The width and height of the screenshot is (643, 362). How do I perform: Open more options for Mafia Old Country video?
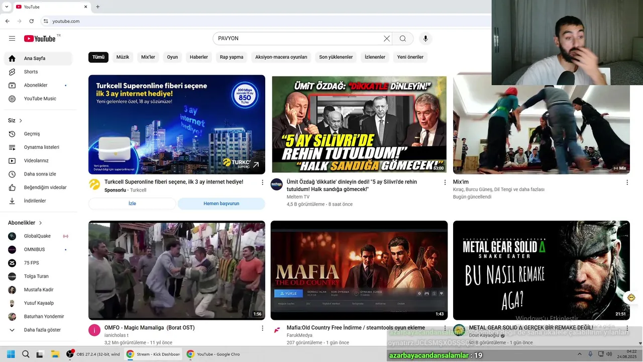pyautogui.click(x=445, y=328)
